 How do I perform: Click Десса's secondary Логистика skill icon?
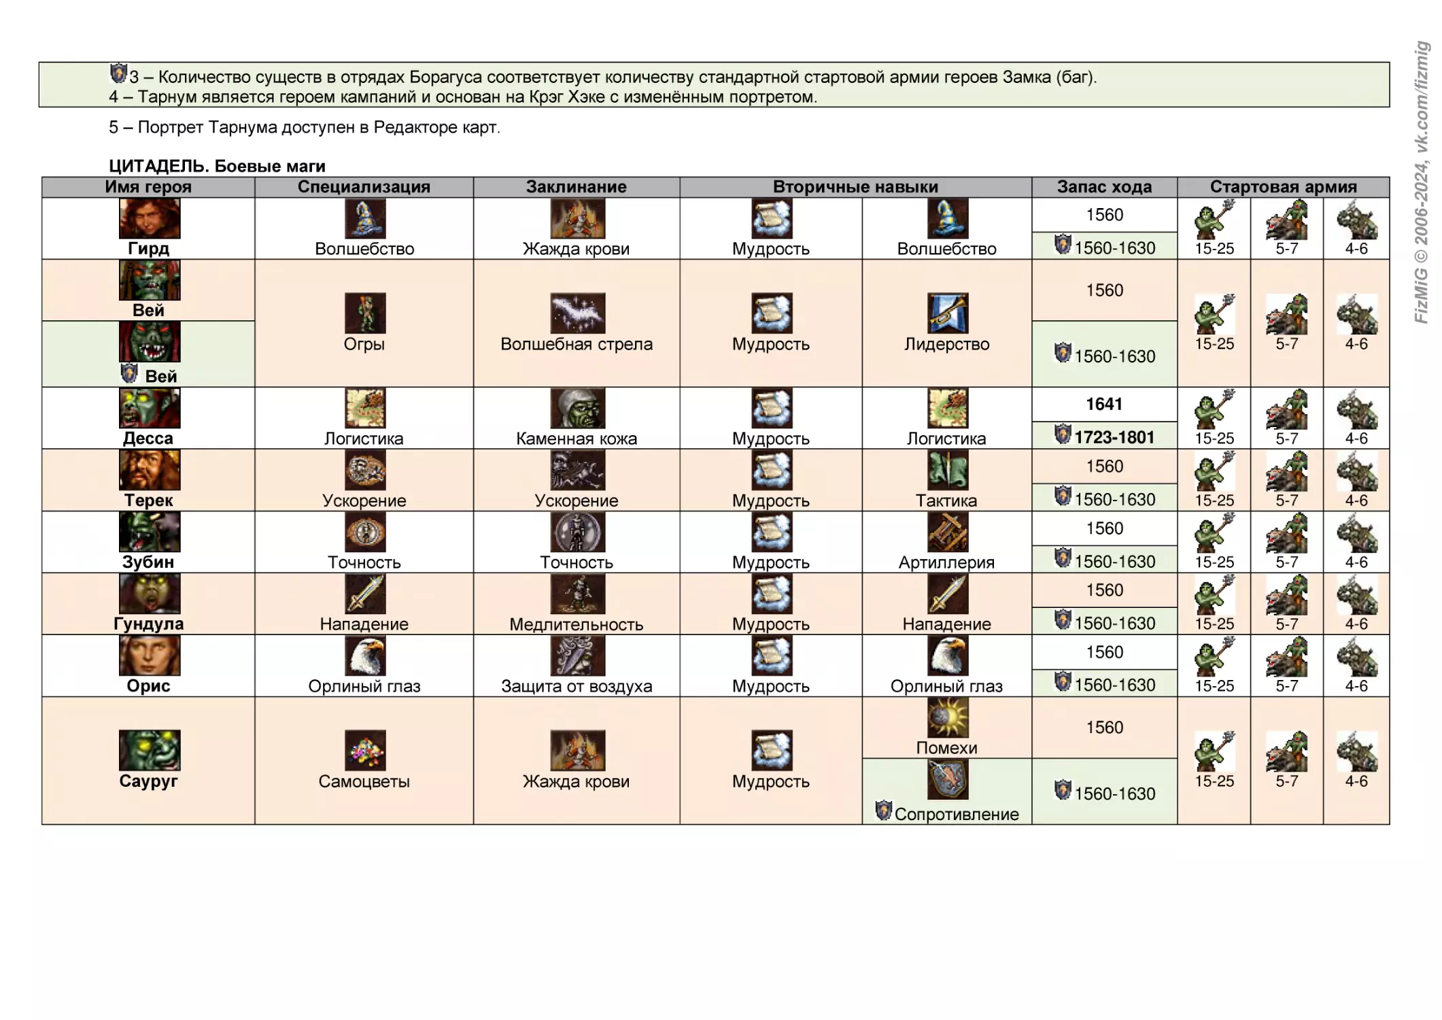point(948,408)
